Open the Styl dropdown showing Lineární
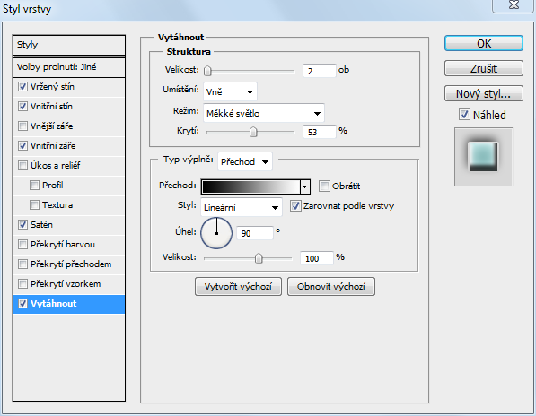 (x=242, y=207)
